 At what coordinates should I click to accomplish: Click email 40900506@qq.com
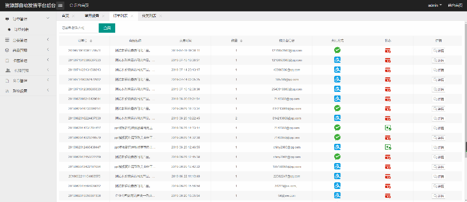point(287,70)
